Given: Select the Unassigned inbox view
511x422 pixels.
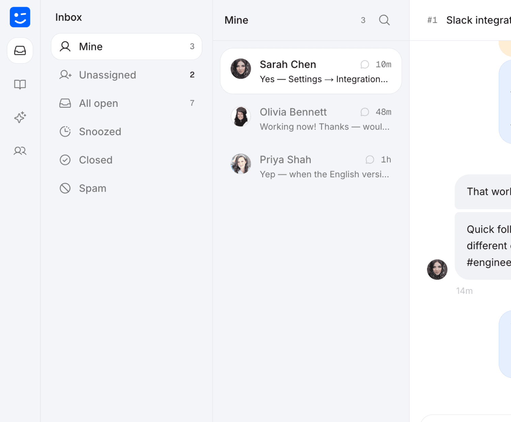Looking at the screenshot, I should pos(126,75).
